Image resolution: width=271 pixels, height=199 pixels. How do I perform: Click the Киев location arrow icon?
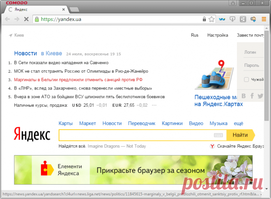[x=11, y=35]
